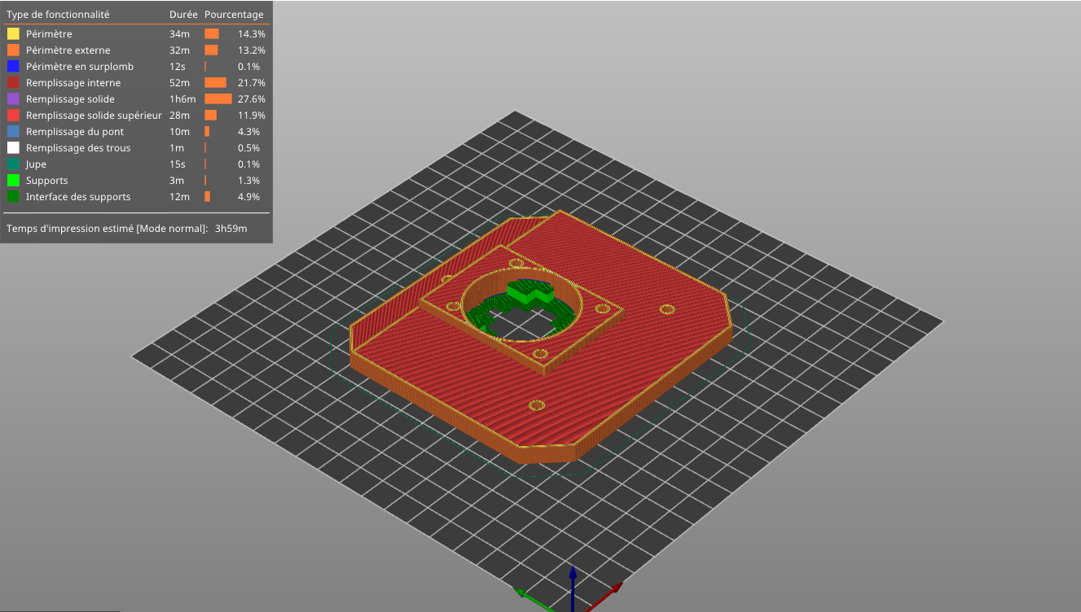1081x612 pixels.
Task: Click the Type de fonctionnalité header
Action: coord(58,15)
